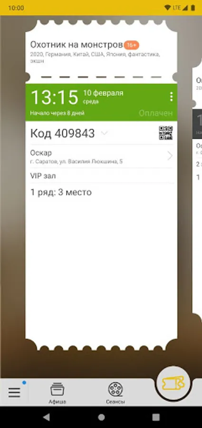Tap the Android recent apps square
The image size is (202, 428).
click(156, 417)
